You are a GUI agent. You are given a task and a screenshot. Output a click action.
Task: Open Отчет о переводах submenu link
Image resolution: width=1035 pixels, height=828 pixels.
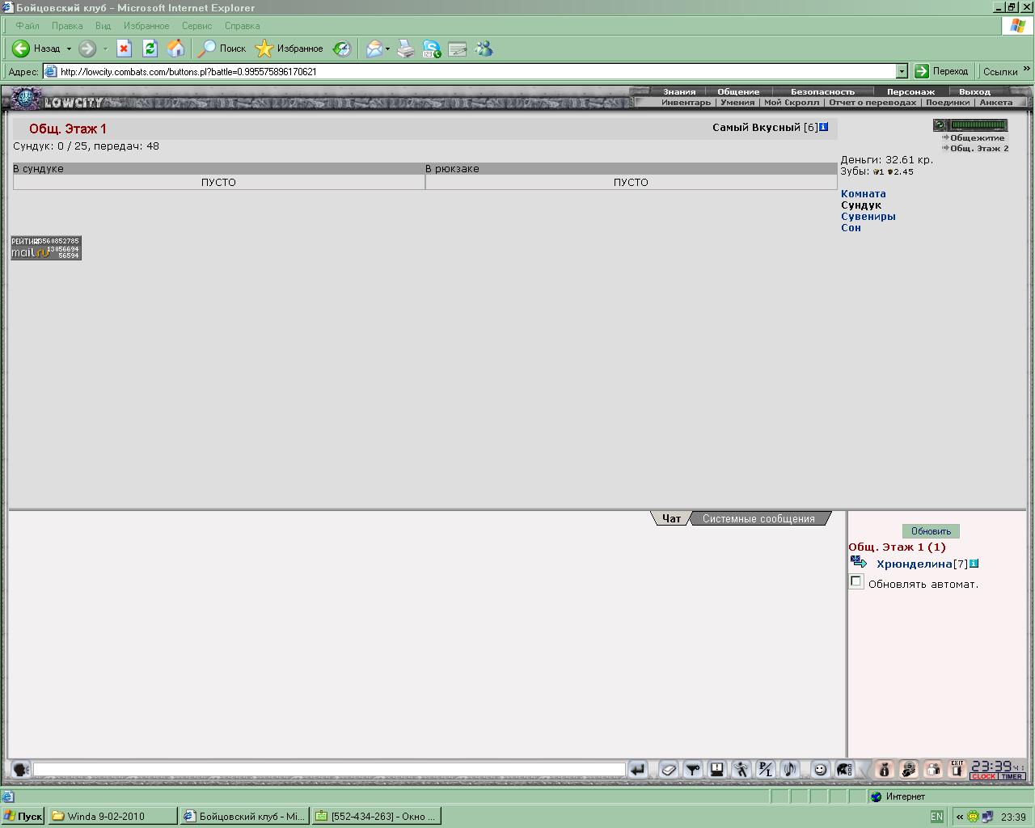(872, 103)
